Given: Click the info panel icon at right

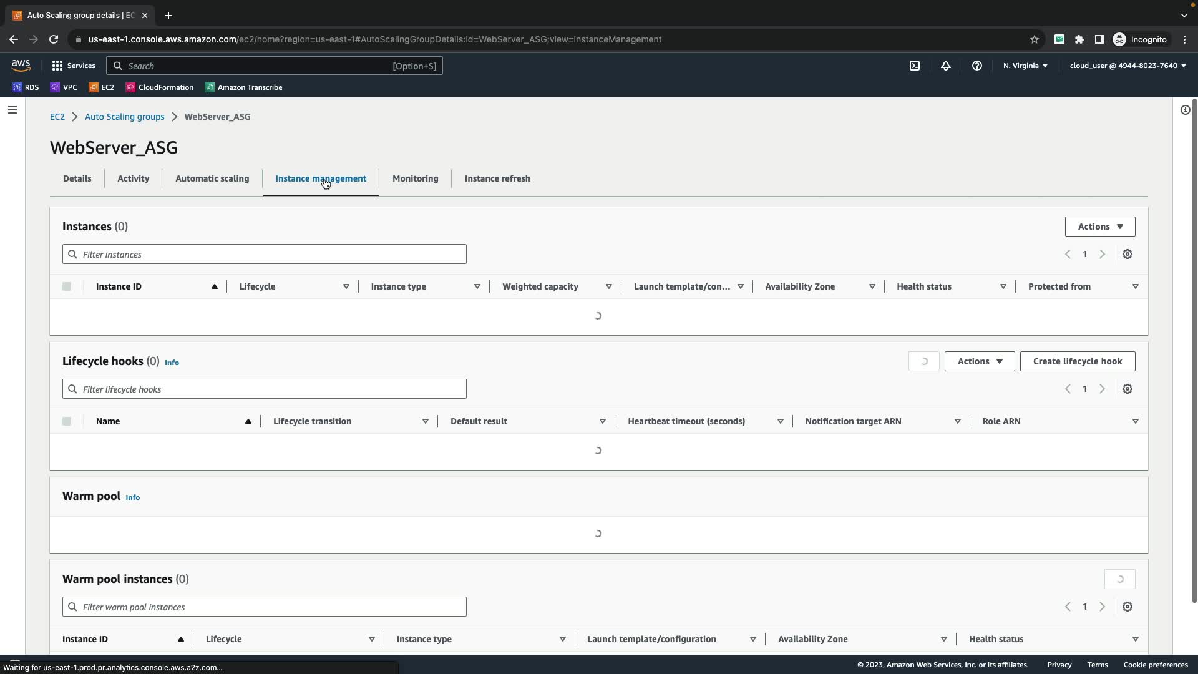Looking at the screenshot, I should coord(1185,110).
